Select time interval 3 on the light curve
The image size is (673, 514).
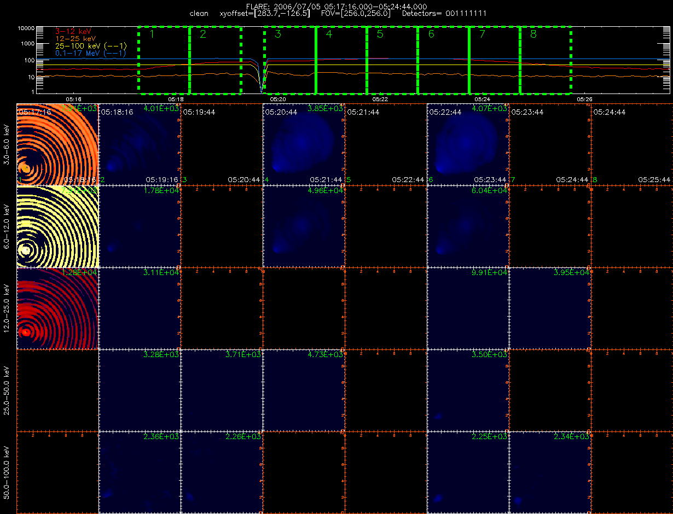pyautogui.click(x=290, y=60)
